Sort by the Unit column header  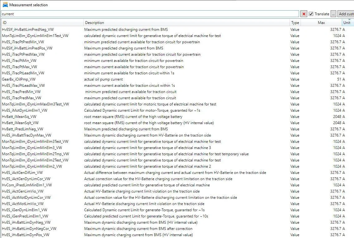point(348,22)
